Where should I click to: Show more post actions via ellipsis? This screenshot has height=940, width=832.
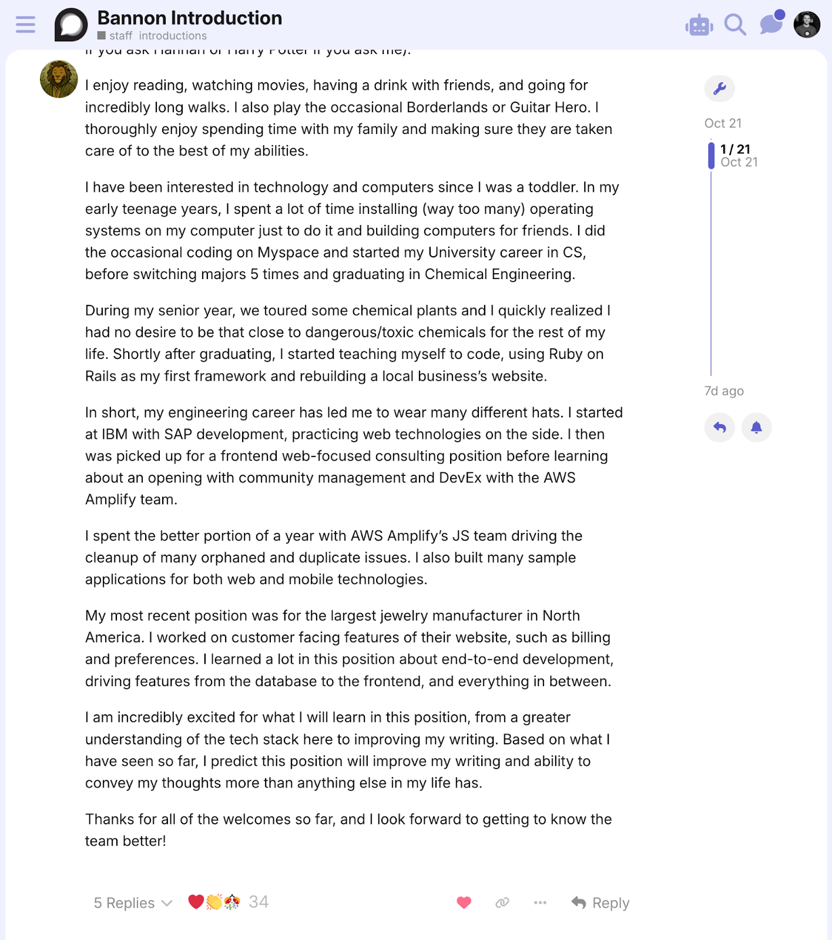click(540, 902)
